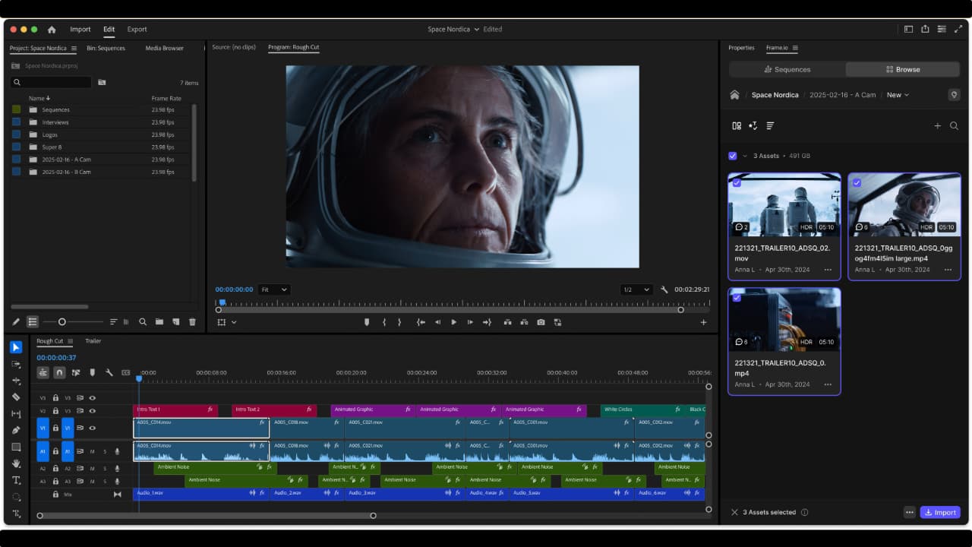Choose the Type tool

coord(16,480)
